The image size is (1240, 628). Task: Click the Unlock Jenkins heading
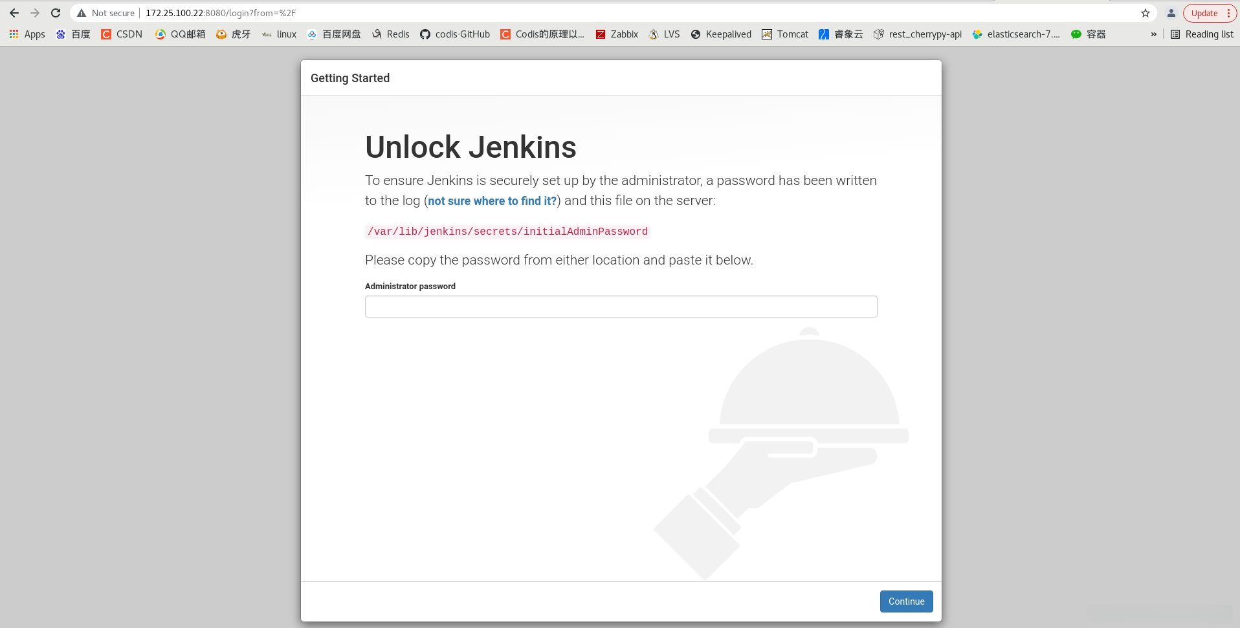point(471,147)
